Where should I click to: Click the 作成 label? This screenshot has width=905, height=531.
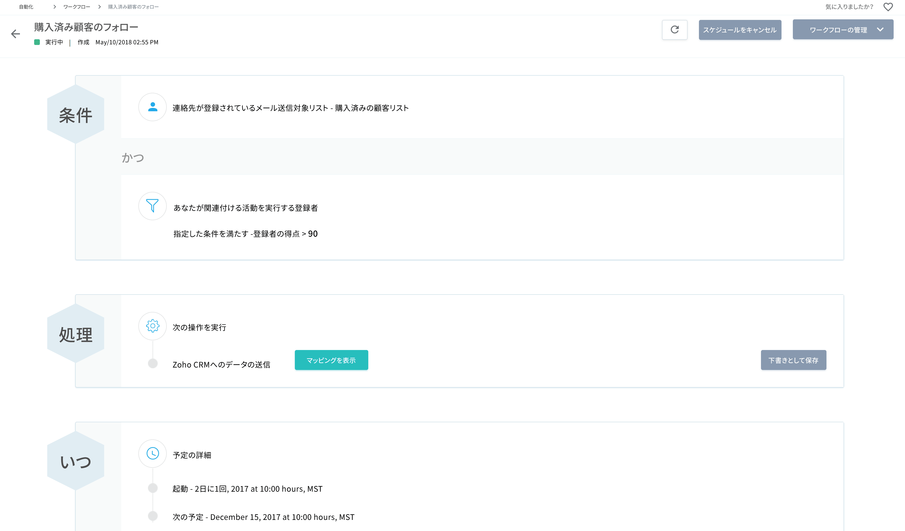click(x=83, y=42)
